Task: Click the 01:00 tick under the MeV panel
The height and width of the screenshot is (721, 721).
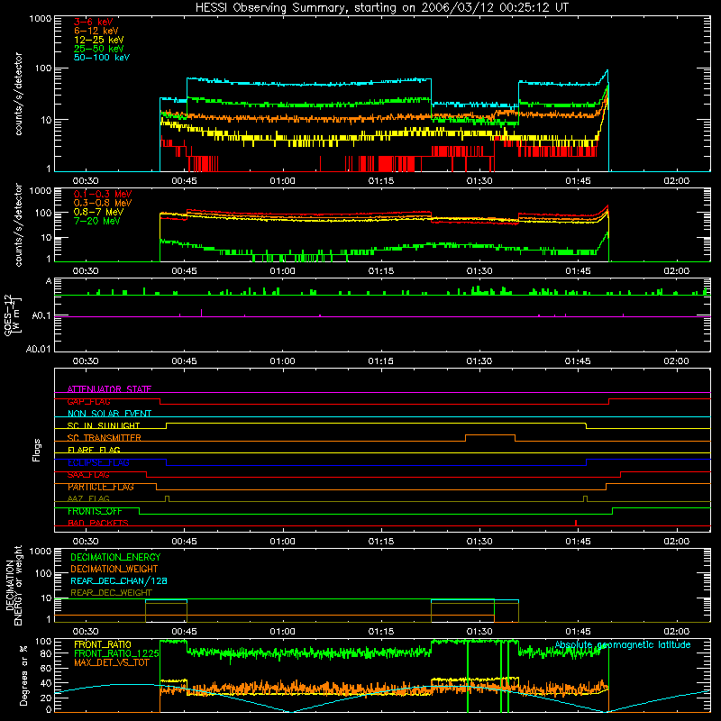Action: [283, 271]
